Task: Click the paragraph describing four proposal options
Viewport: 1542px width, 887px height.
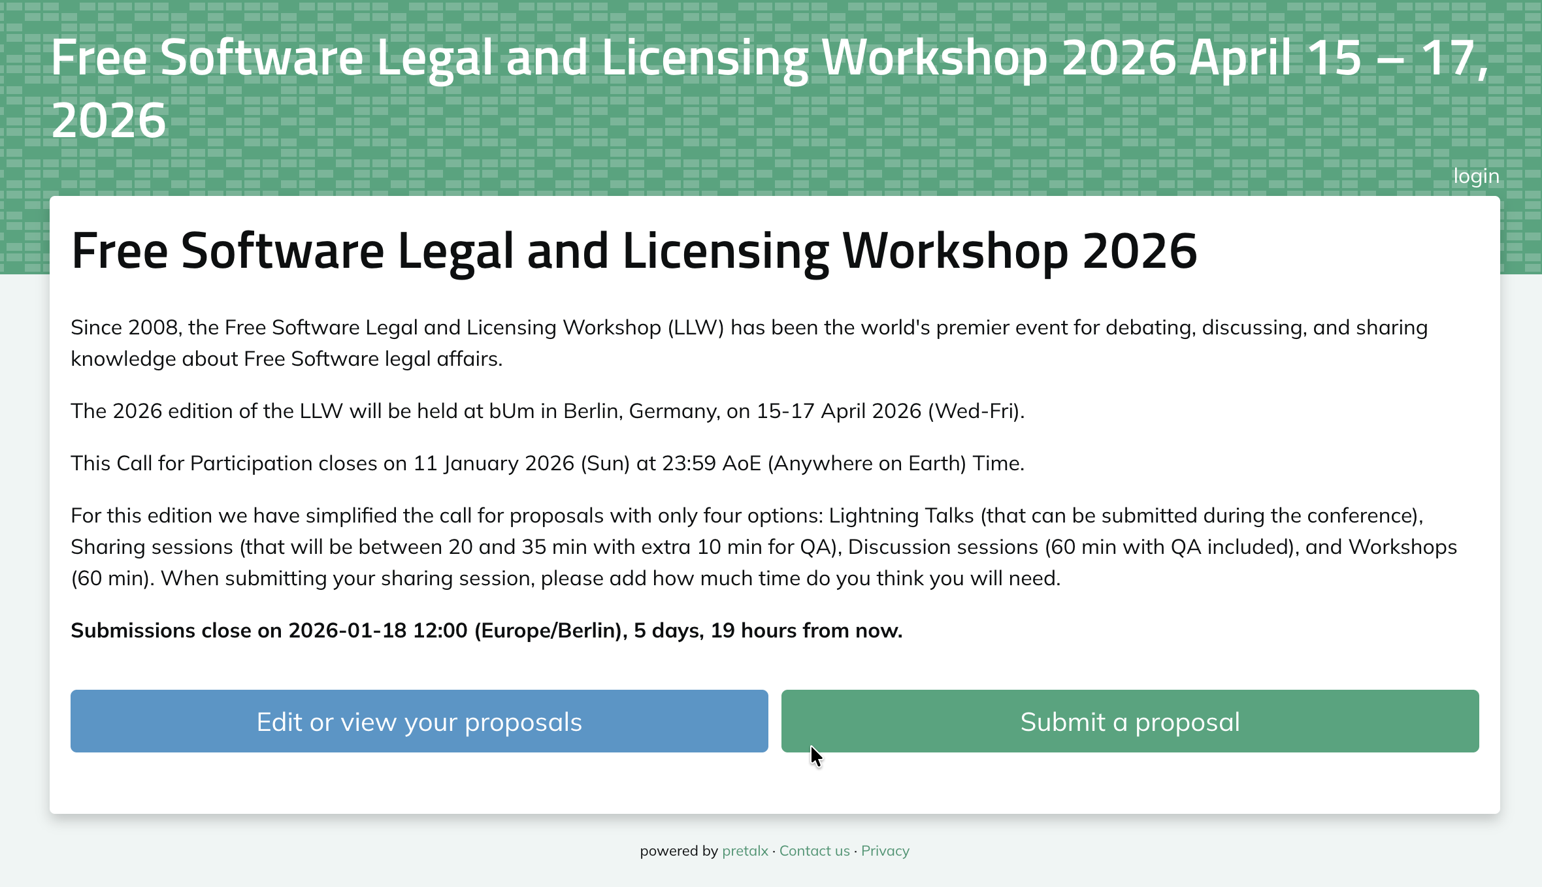Action: (x=763, y=547)
